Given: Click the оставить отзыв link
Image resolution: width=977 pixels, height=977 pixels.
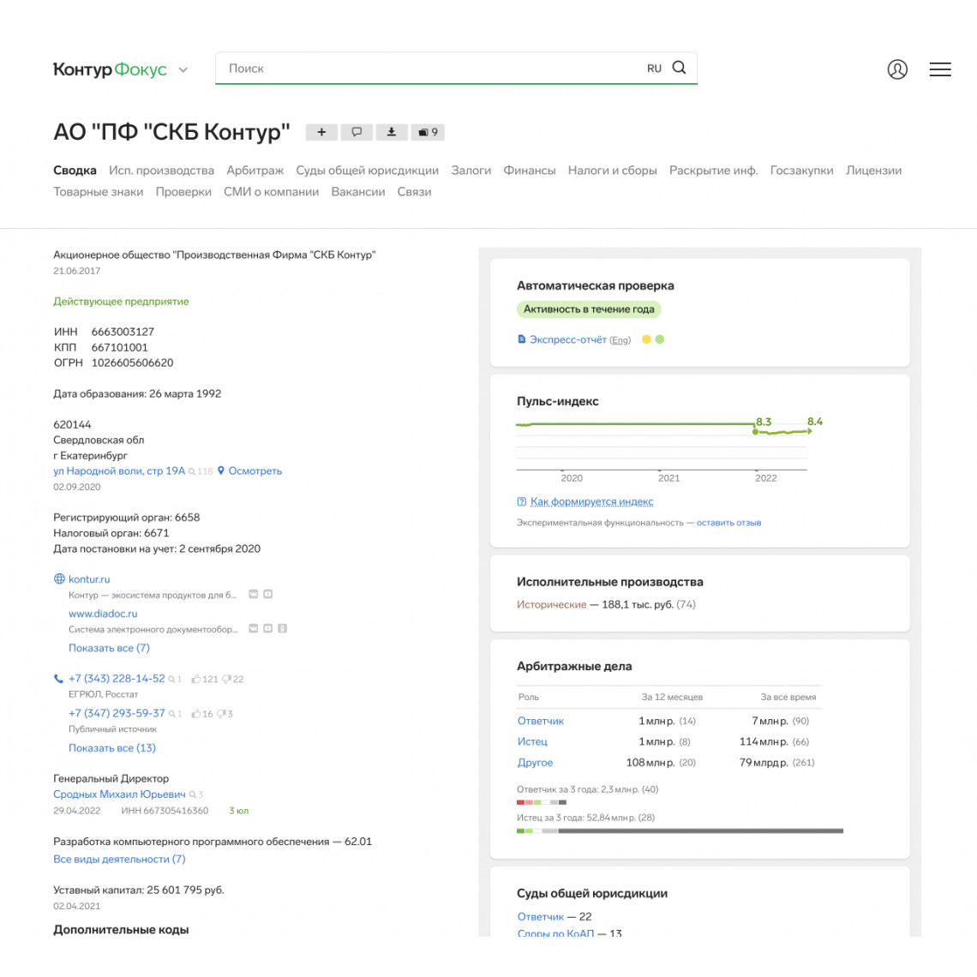Looking at the screenshot, I should click(x=728, y=523).
